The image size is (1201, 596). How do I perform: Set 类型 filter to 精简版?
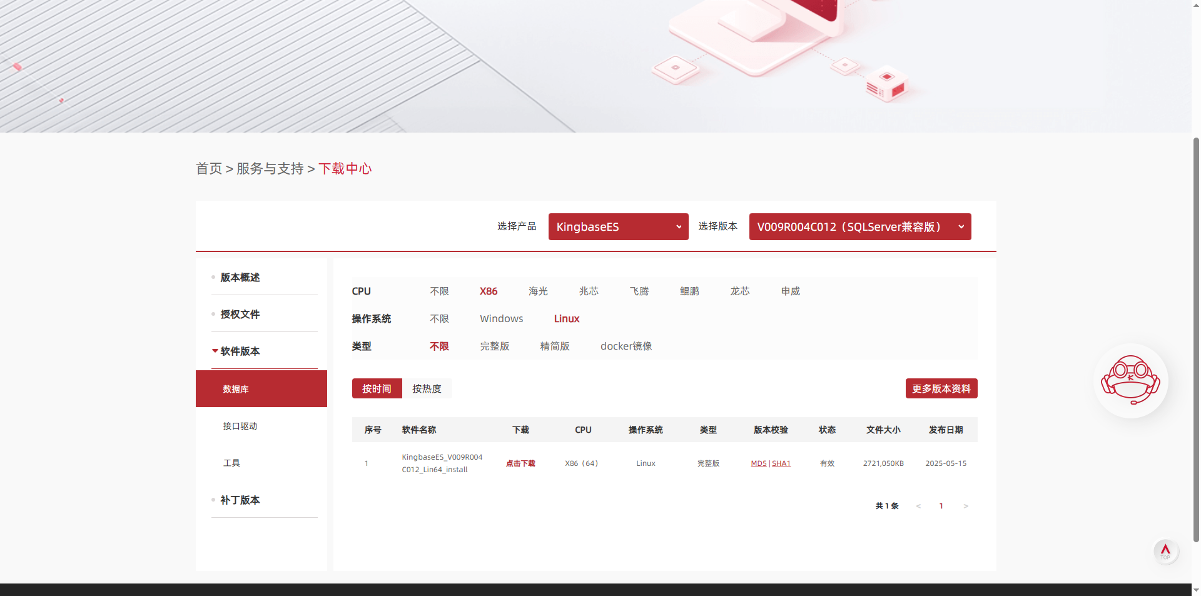[555, 346]
